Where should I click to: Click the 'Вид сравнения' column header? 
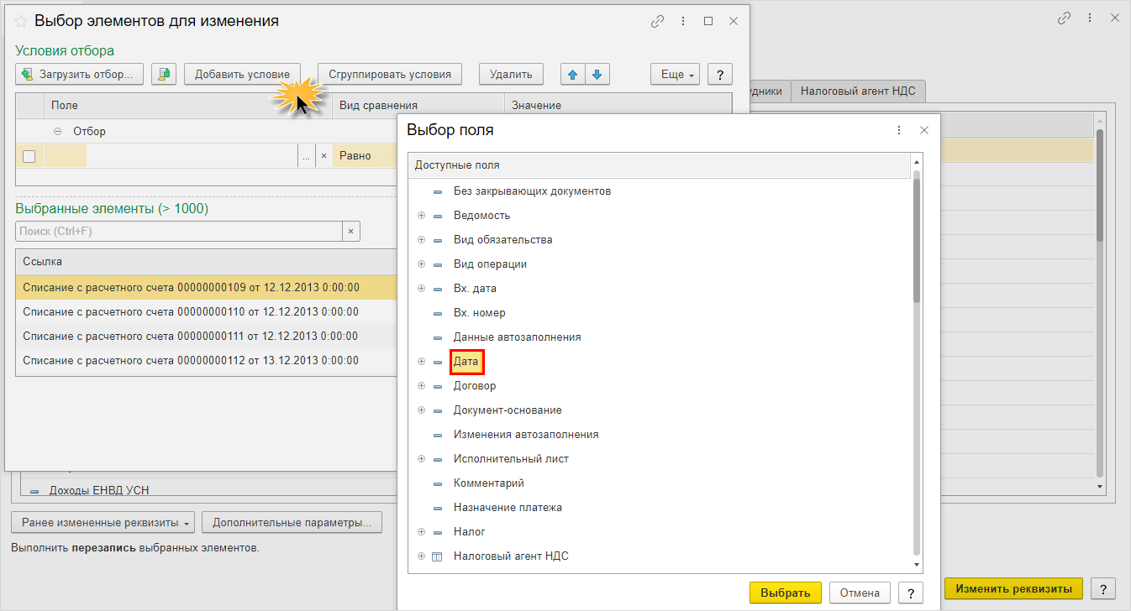coord(418,106)
